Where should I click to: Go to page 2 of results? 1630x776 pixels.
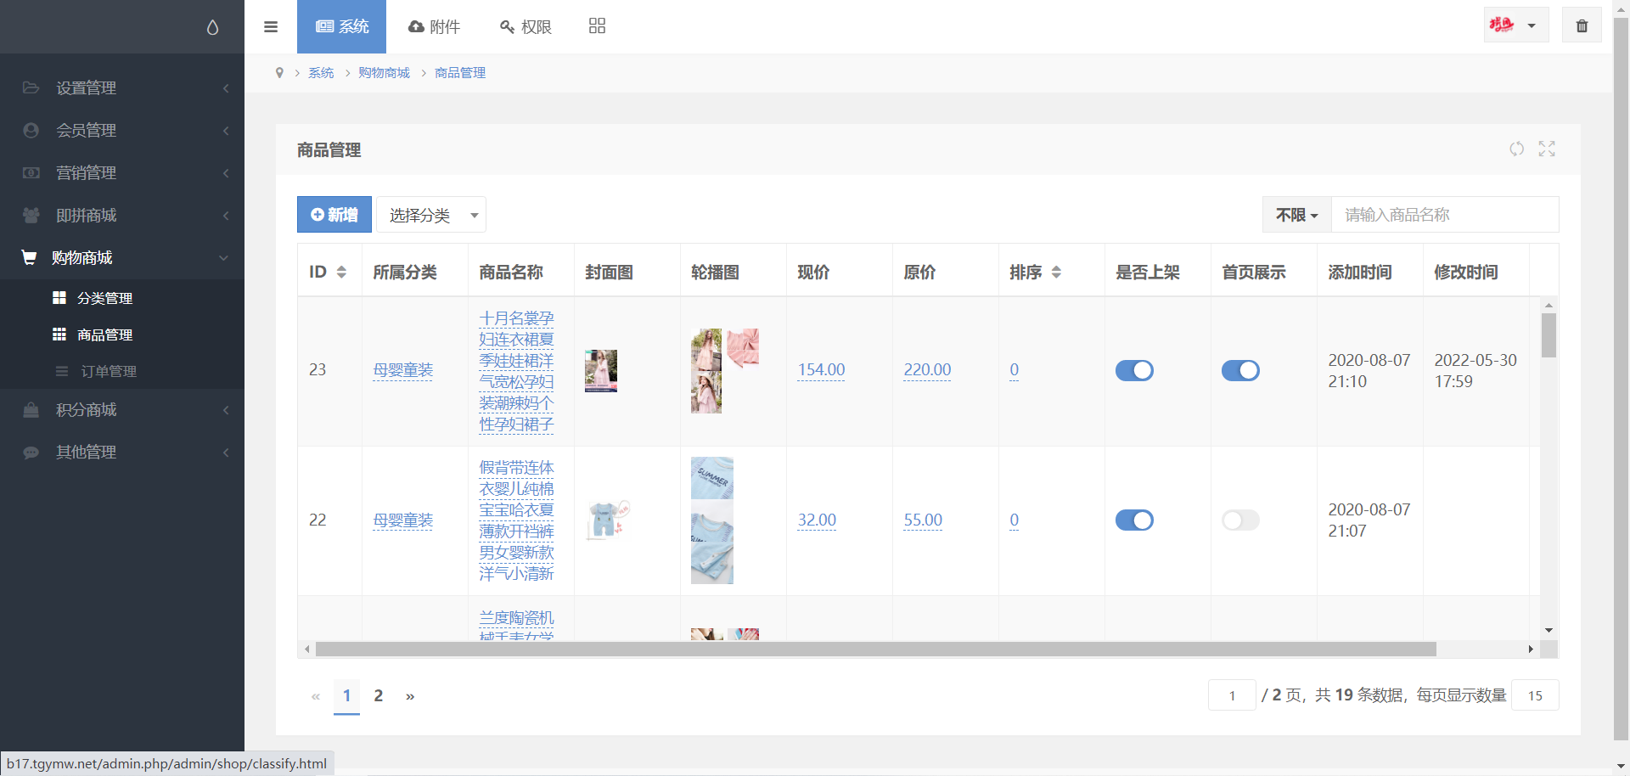point(379,696)
